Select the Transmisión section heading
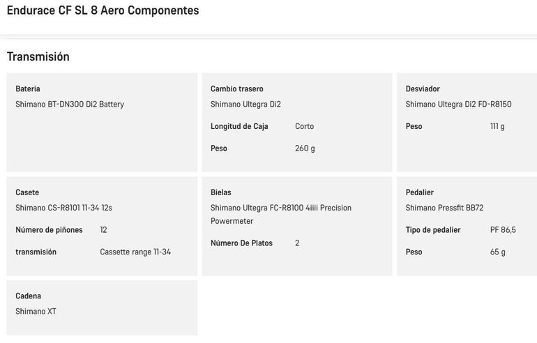Viewport: 537px width, 343px height. (x=38, y=56)
